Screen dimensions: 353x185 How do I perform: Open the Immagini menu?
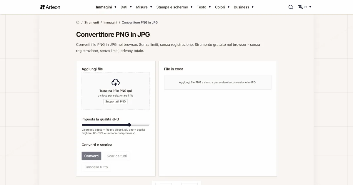tap(104, 7)
